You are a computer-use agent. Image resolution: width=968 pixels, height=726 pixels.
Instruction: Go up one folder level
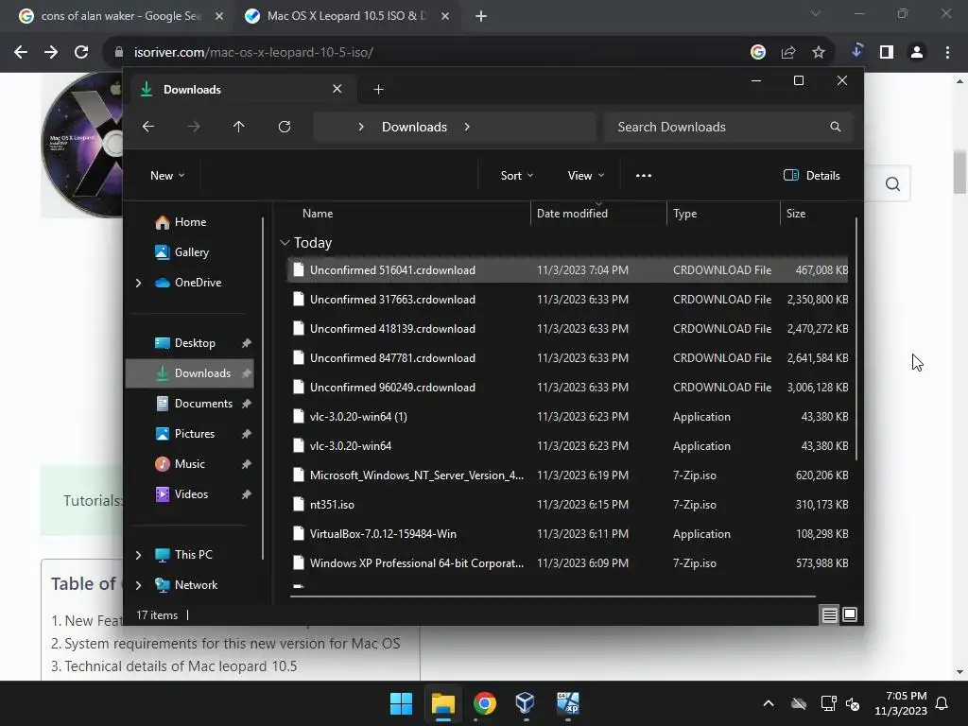(238, 127)
